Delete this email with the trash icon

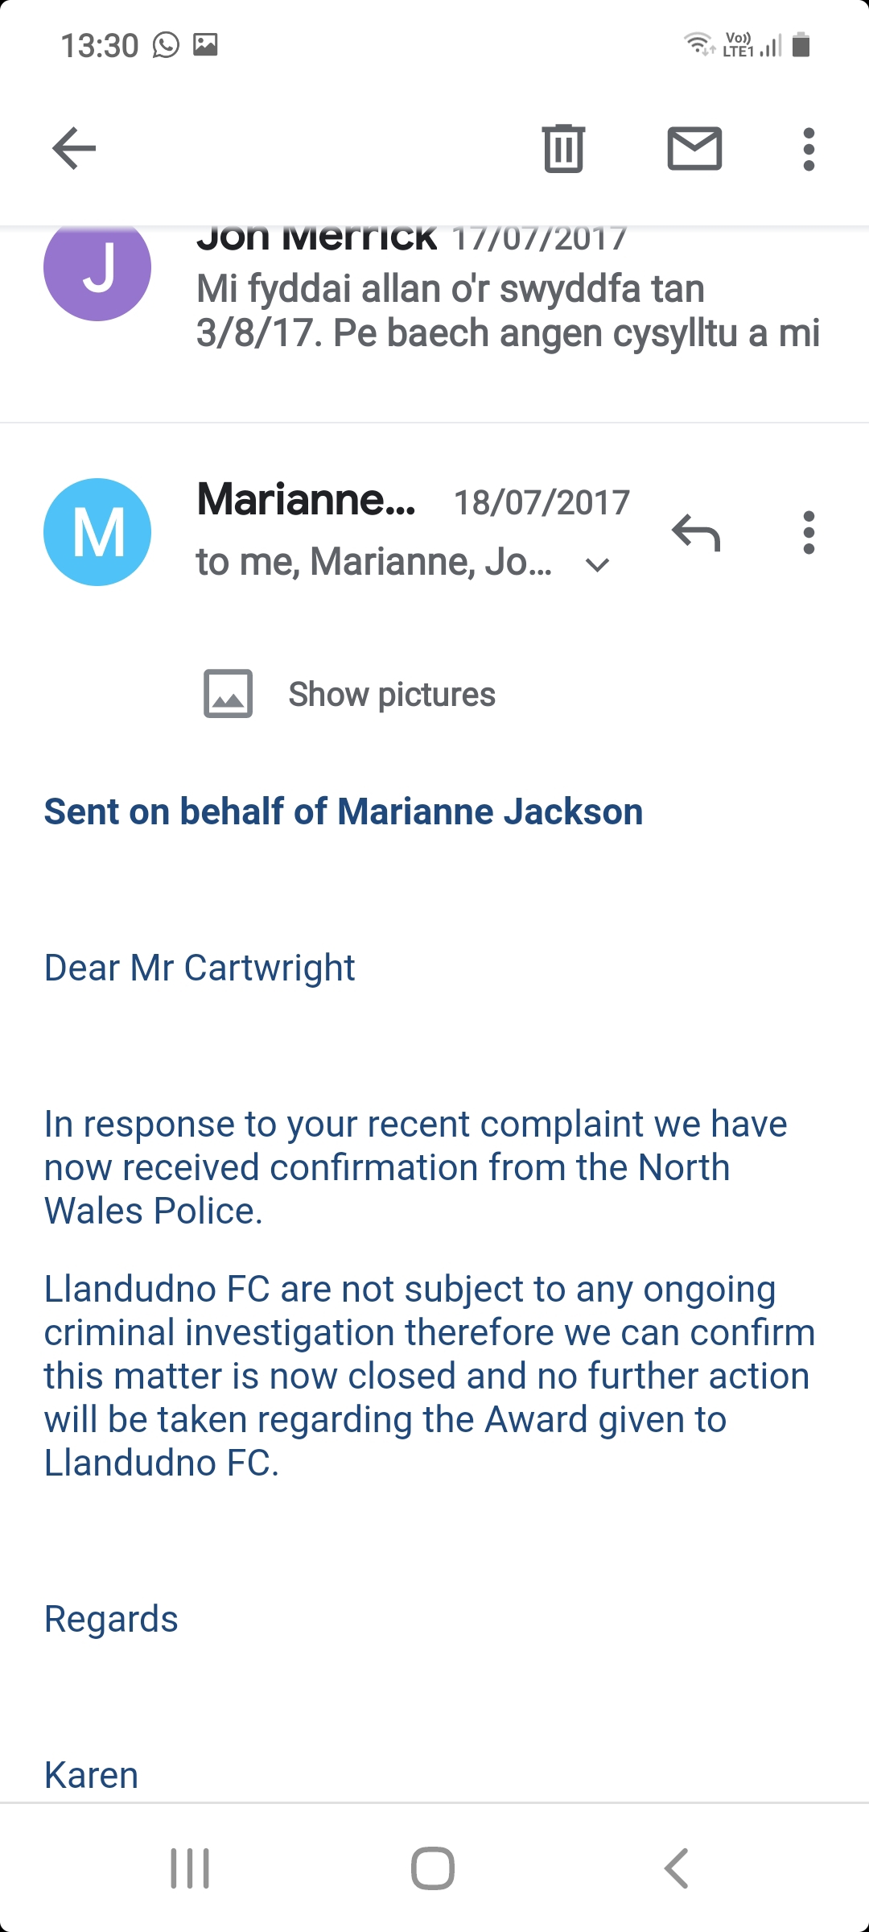click(x=563, y=148)
